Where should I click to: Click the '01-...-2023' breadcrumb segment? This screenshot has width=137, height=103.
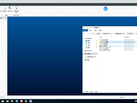[x=119, y=34]
